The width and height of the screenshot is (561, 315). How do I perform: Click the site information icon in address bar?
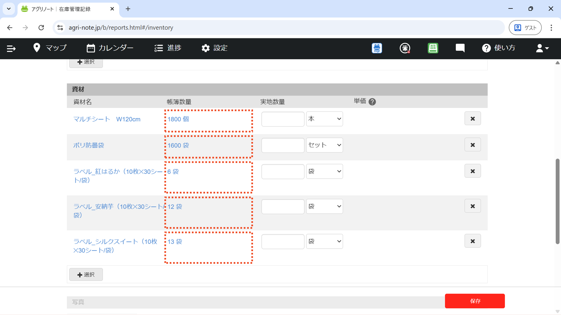pos(60,27)
